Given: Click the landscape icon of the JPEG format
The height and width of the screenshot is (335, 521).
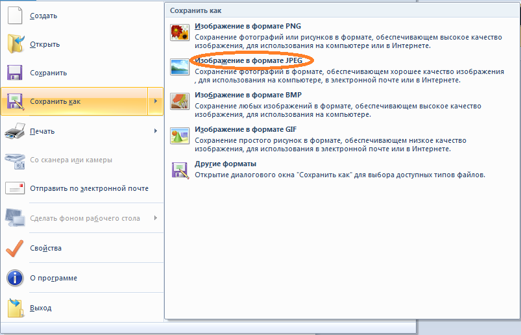Looking at the screenshot, I should click(x=180, y=67).
